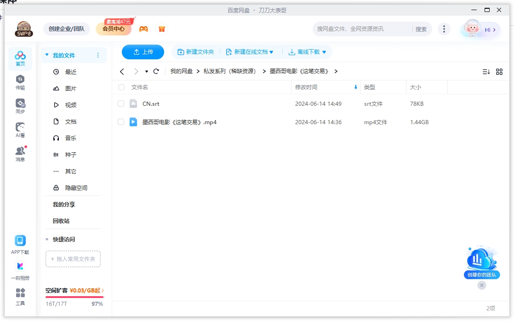Select file name 墨西哥电影《这笔交易》.mp4
The width and height of the screenshot is (514, 321).
tap(179, 122)
